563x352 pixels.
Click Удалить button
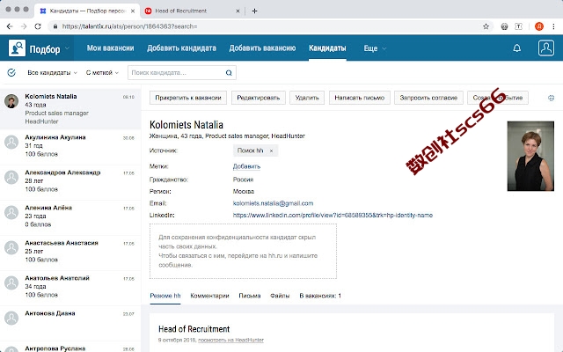307,98
